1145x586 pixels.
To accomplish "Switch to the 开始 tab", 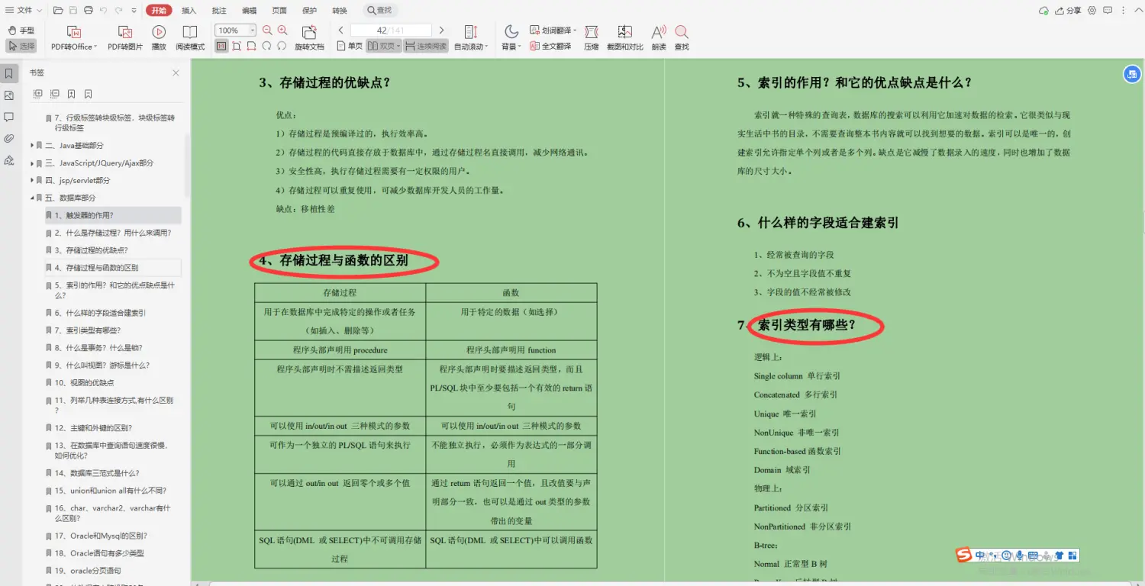I will 158,10.
